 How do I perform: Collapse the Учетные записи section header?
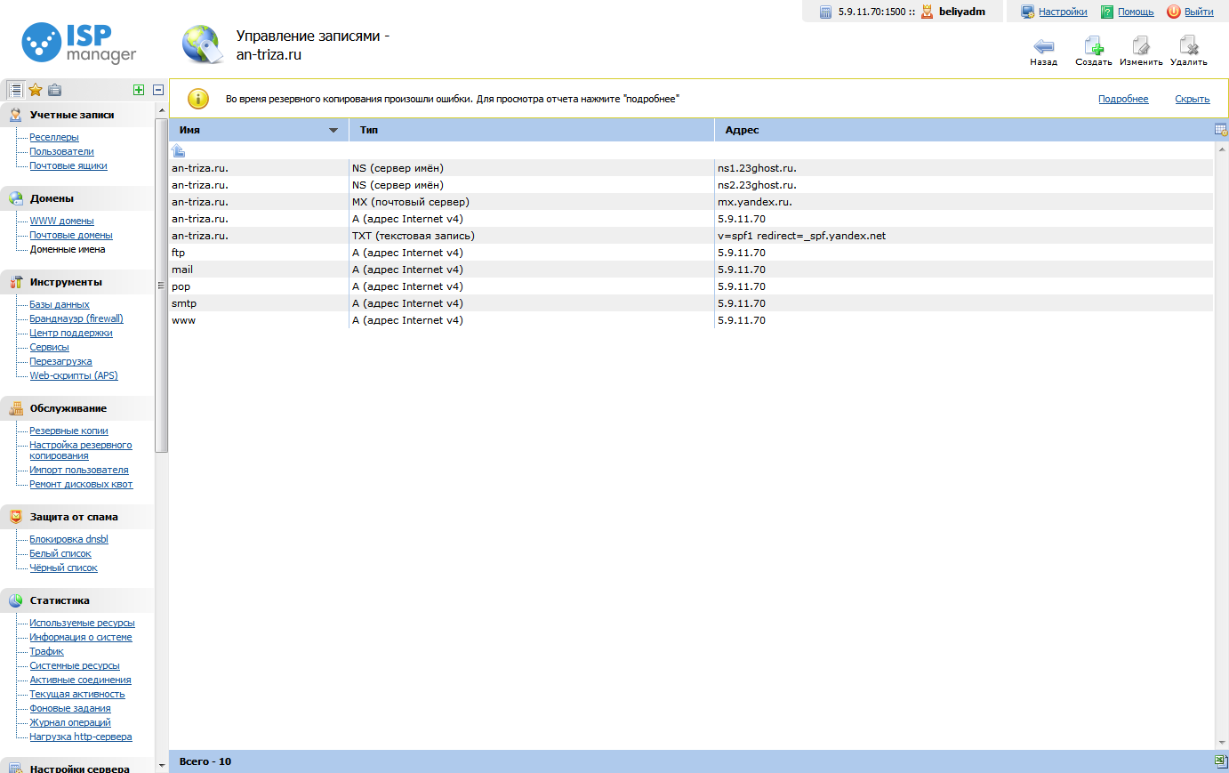click(77, 115)
